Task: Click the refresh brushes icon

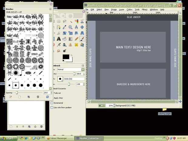Action: pyautogui.click(x=47, y=97)
